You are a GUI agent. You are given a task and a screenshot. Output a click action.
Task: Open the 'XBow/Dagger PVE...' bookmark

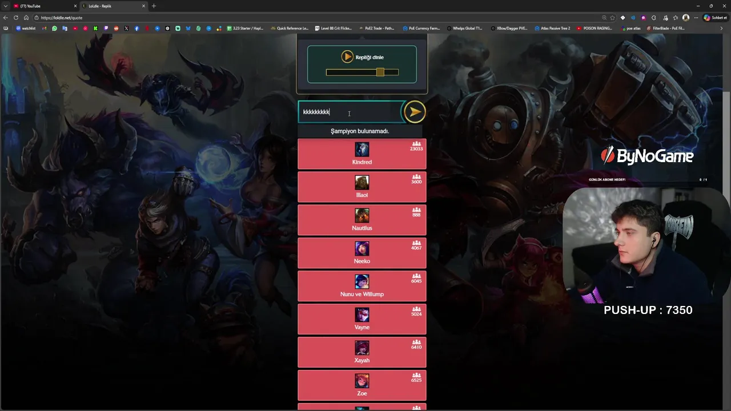(509, 28)
